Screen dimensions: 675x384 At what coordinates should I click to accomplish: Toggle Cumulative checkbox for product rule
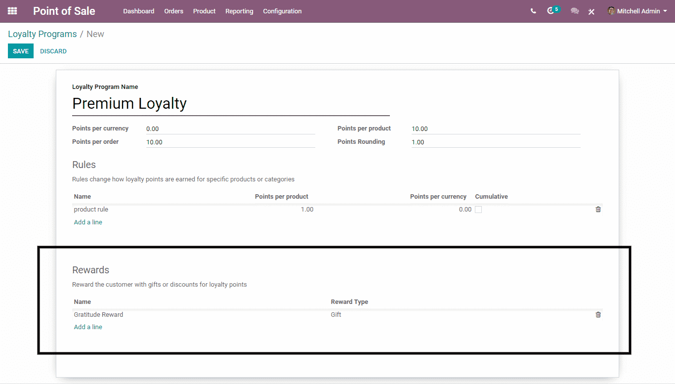[478, 210]
